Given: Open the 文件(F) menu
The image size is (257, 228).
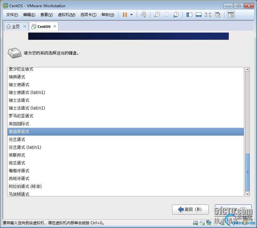Looking at the screenshot, I should tap(12, 15).
